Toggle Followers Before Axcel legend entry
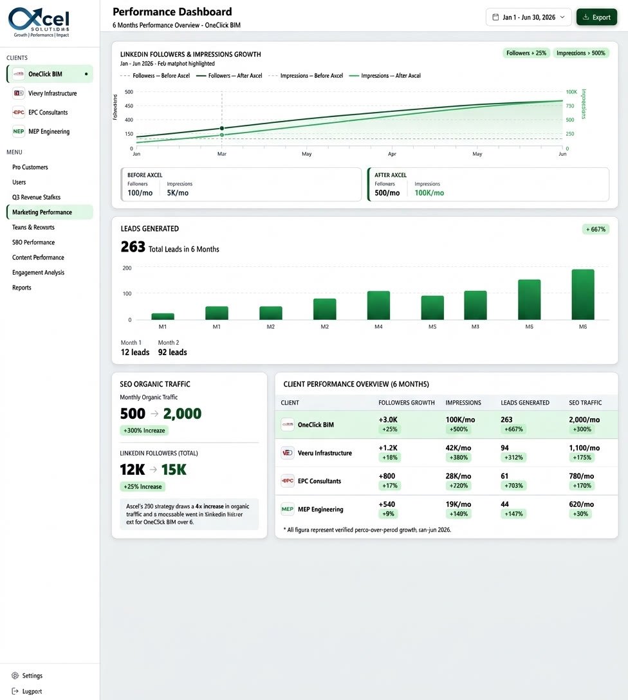Screen dimensions: 628x700 click(155, 76)
